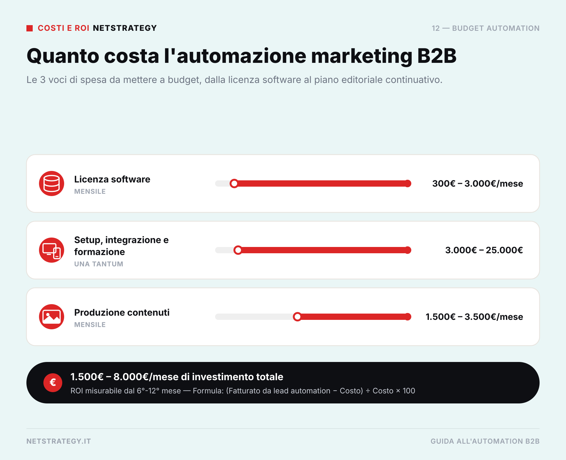Click the Setup, integrazione slider maximum end
This screenshot has width=566, height=460.
(x=408, y=250)
